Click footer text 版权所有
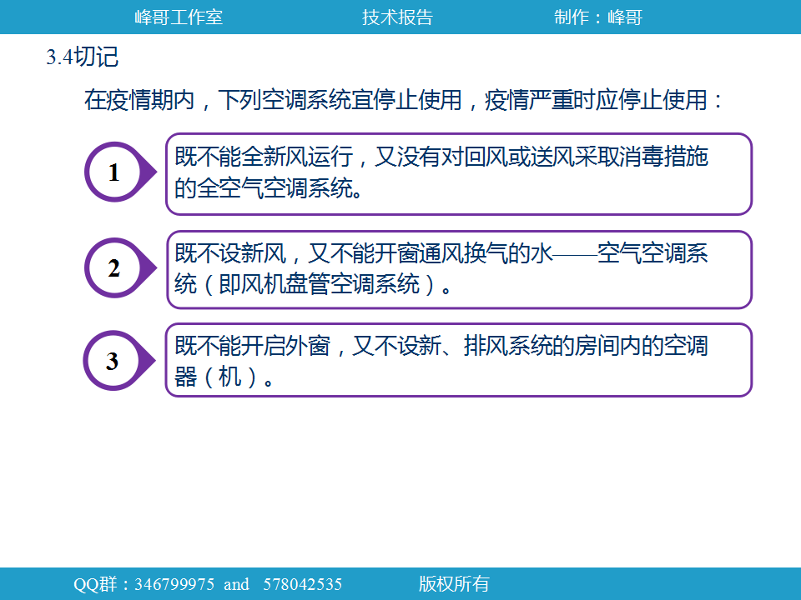 [x=454, y=584]
